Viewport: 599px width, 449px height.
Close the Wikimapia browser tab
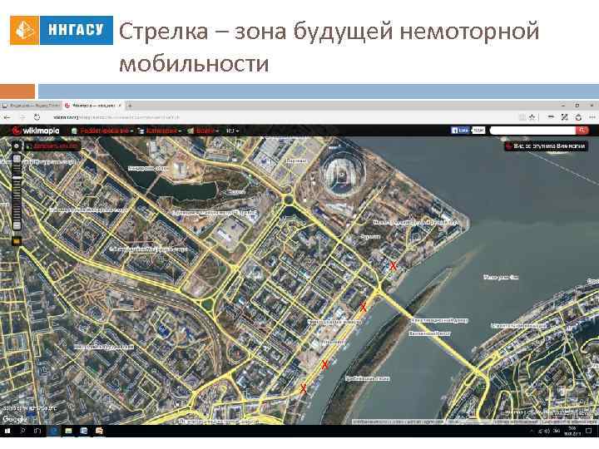coord(120,106)
